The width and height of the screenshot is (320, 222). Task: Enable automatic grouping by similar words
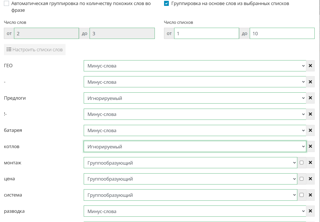click(6, 4)
